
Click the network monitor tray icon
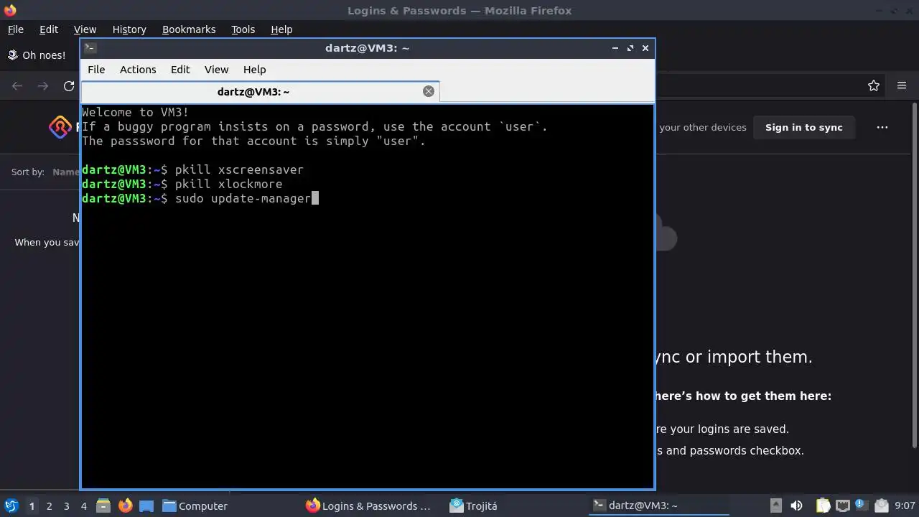842,506
